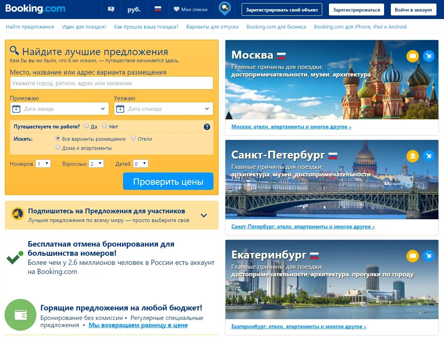This screenshot has height=337, width=444.
Task: Click the Saint Petersburg yellow museum icon
Action: [413, 156]
